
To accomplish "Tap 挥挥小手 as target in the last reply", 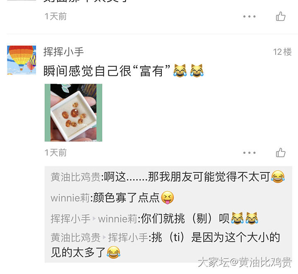I will click(x=128, y=237).
